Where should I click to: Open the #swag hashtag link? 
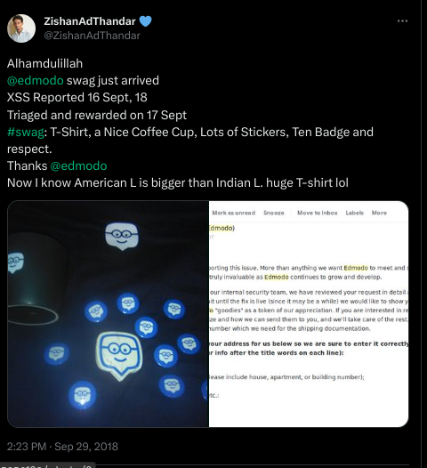(x=26, y=132)
